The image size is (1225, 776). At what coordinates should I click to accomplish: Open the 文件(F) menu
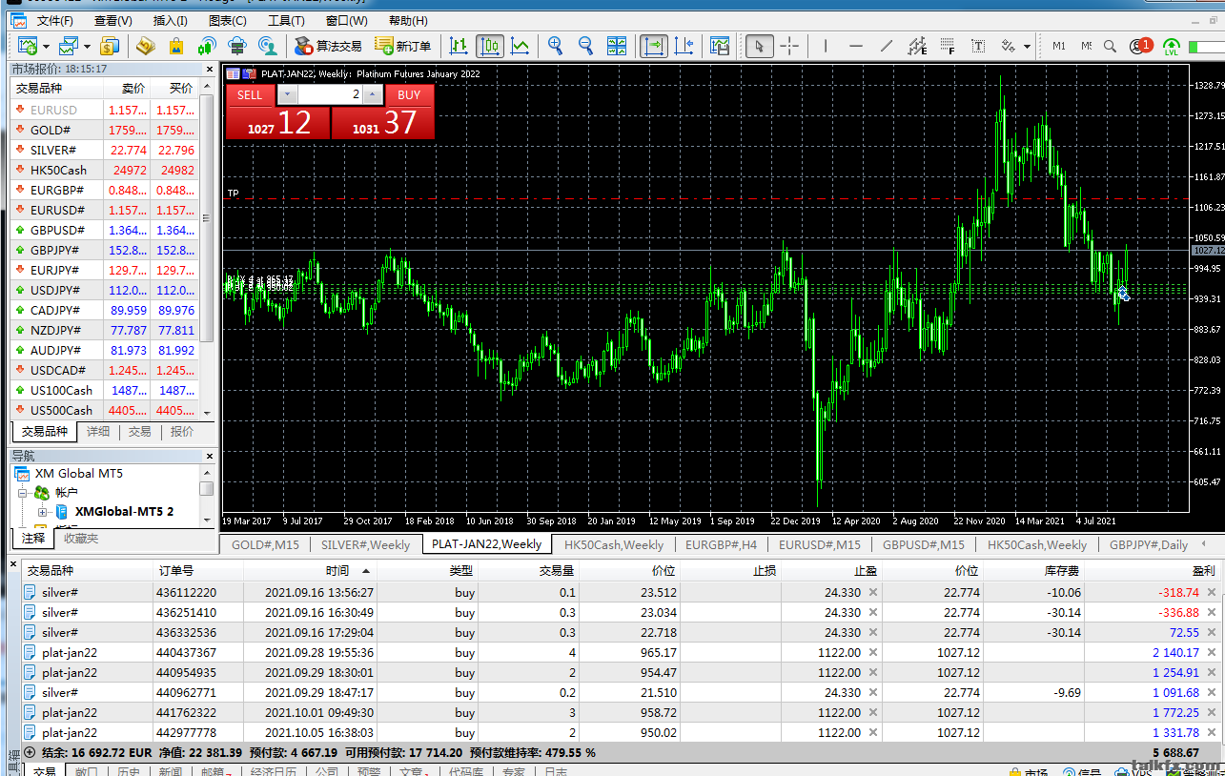click(x=54, y=20)
